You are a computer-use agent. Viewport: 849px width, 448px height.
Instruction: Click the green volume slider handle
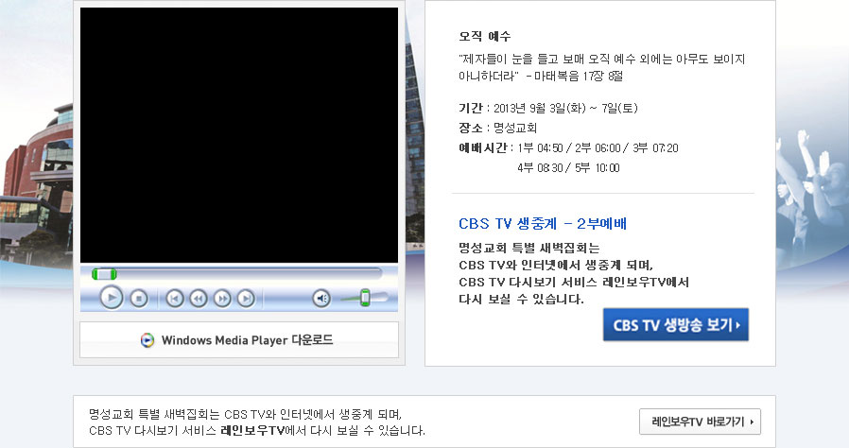click(365, 298)
